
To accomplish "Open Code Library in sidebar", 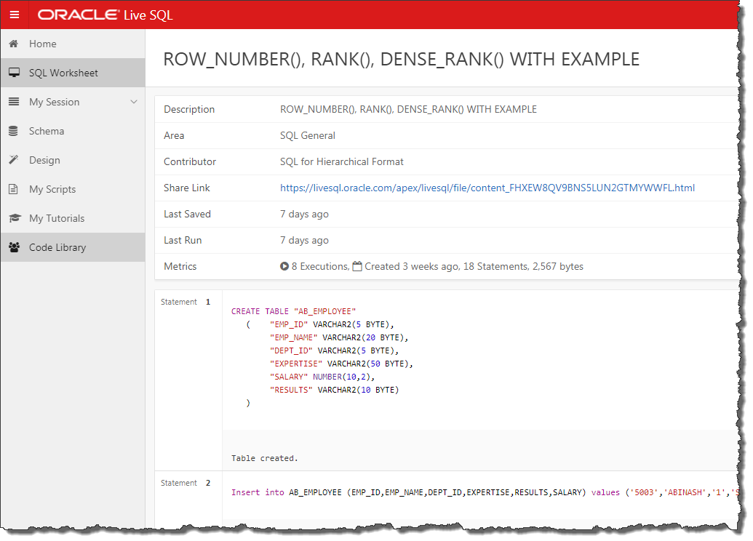I will (73, 247).
